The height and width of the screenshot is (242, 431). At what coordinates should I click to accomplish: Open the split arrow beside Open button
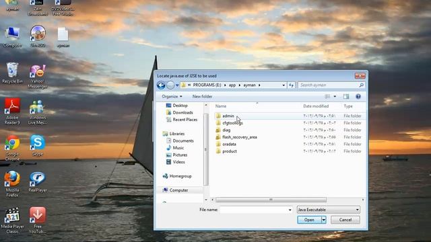pos(324,220)
